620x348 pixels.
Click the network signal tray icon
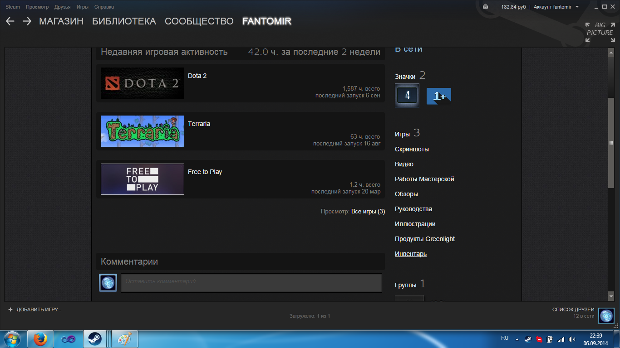click(561, 339)
